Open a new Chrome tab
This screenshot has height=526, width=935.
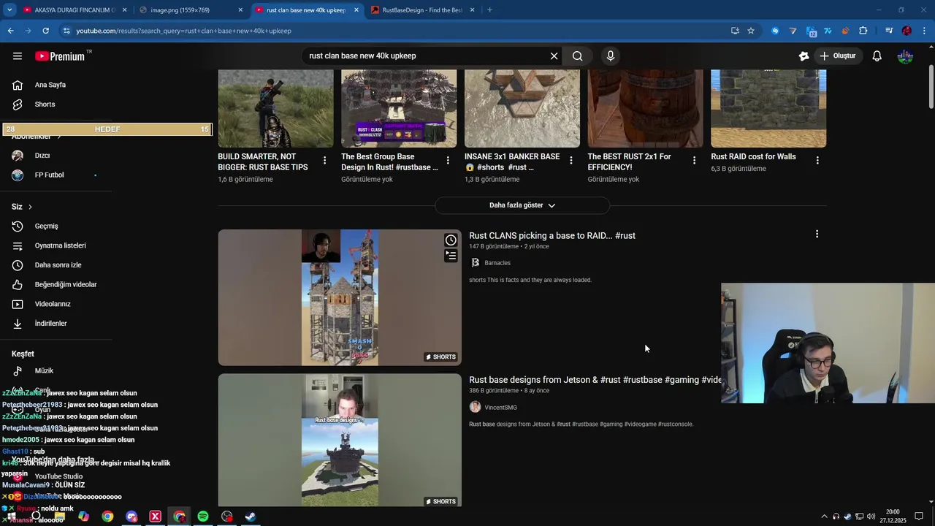(x=489, y=10)
